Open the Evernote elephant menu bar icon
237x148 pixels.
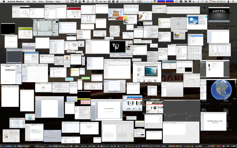tap(84, 1)
